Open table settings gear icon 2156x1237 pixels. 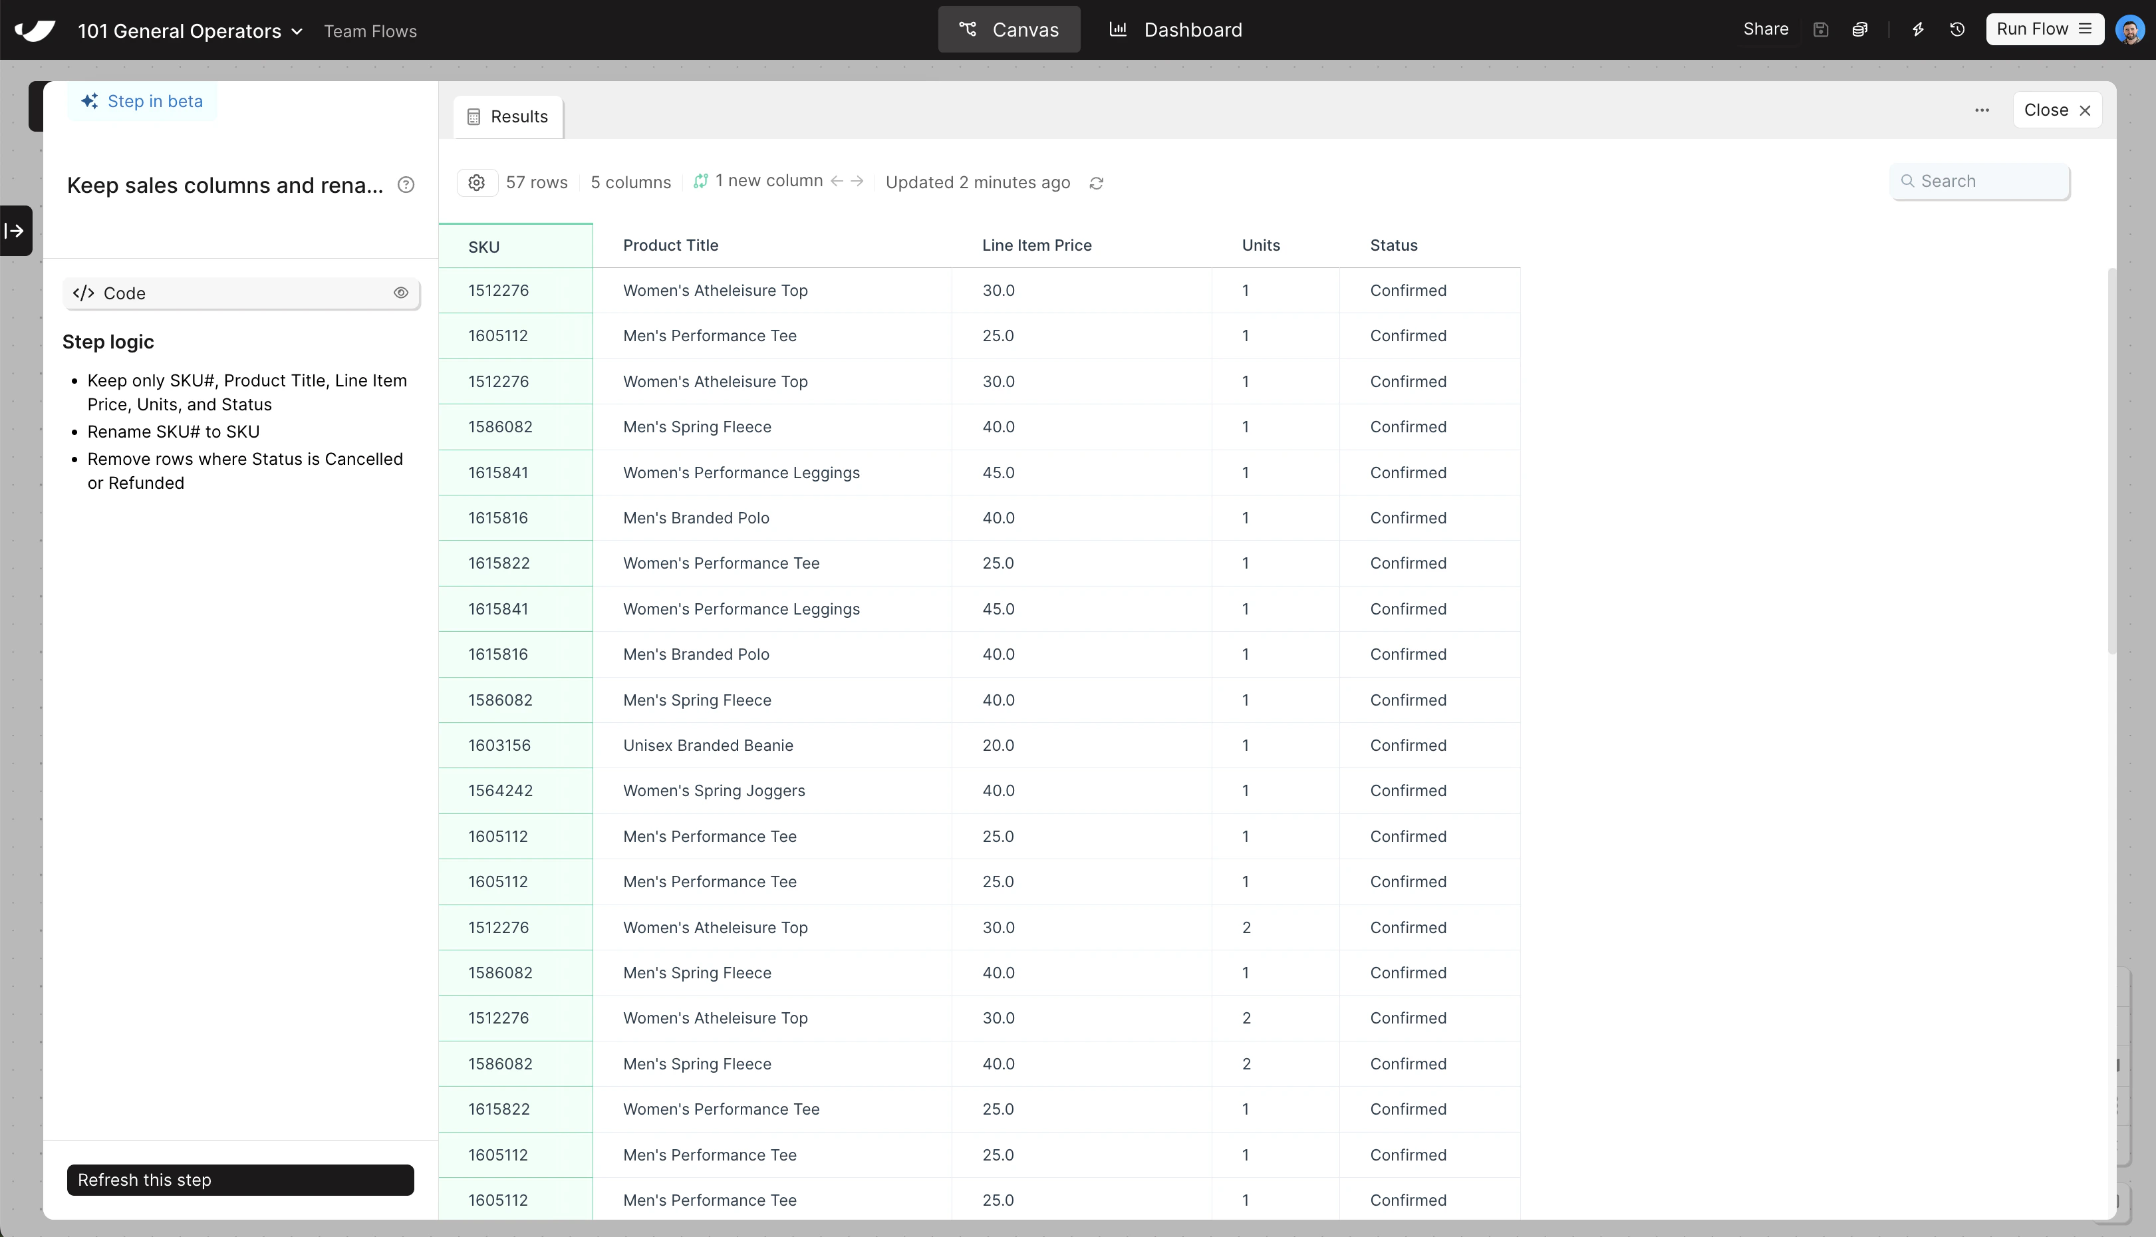coord(477,183)
